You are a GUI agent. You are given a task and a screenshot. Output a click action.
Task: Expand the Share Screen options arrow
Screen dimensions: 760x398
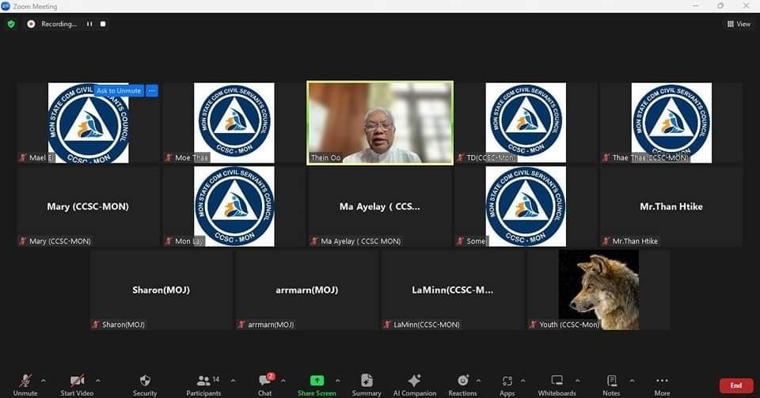(x=338, y=381)
